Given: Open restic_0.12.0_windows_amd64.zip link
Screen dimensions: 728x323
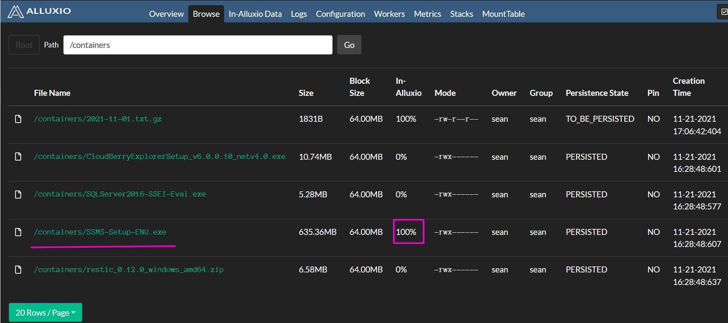Looking at the screenshot, I should [x=129, y=269].
